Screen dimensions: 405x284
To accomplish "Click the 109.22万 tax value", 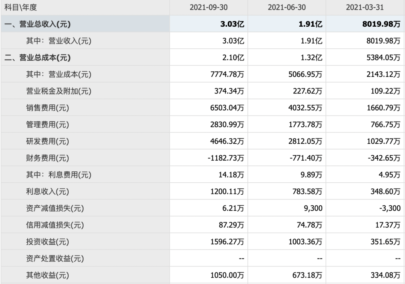I will pyautogui.click(x=385, y=91).
